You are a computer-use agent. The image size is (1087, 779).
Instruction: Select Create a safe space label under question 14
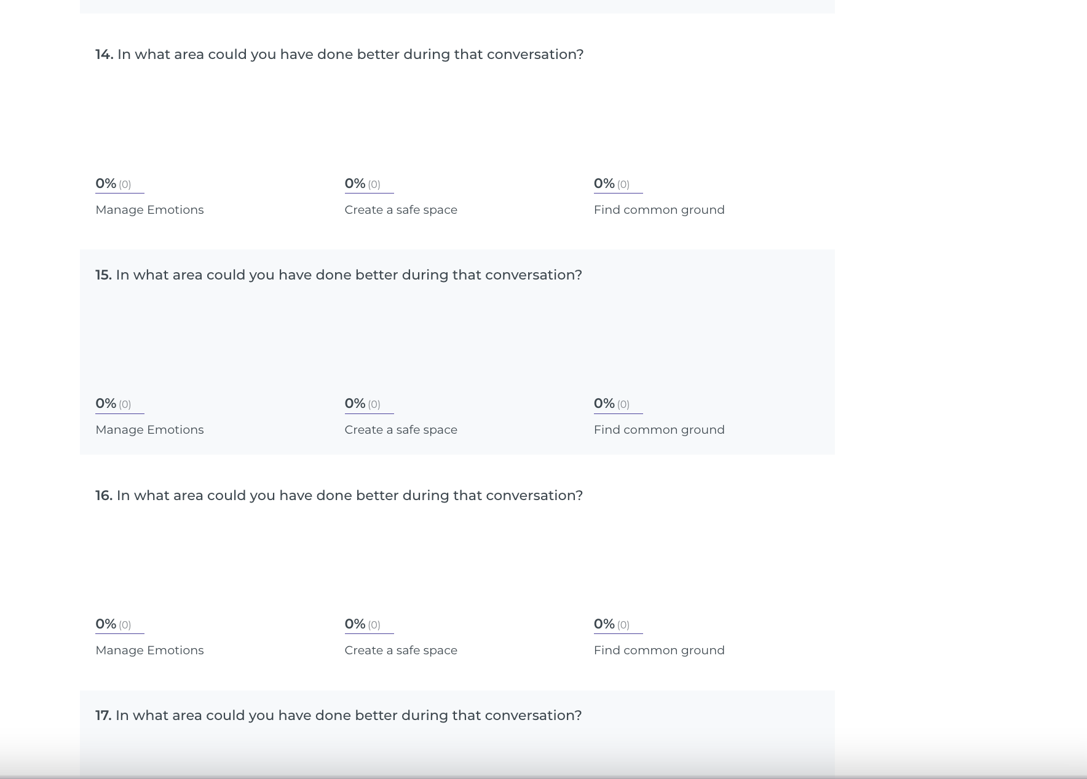(401, 210)
